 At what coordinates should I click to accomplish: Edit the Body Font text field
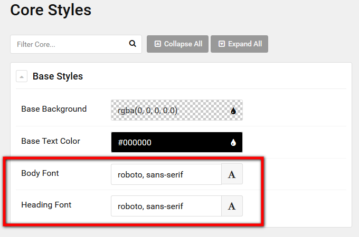(x=166, y=174)
